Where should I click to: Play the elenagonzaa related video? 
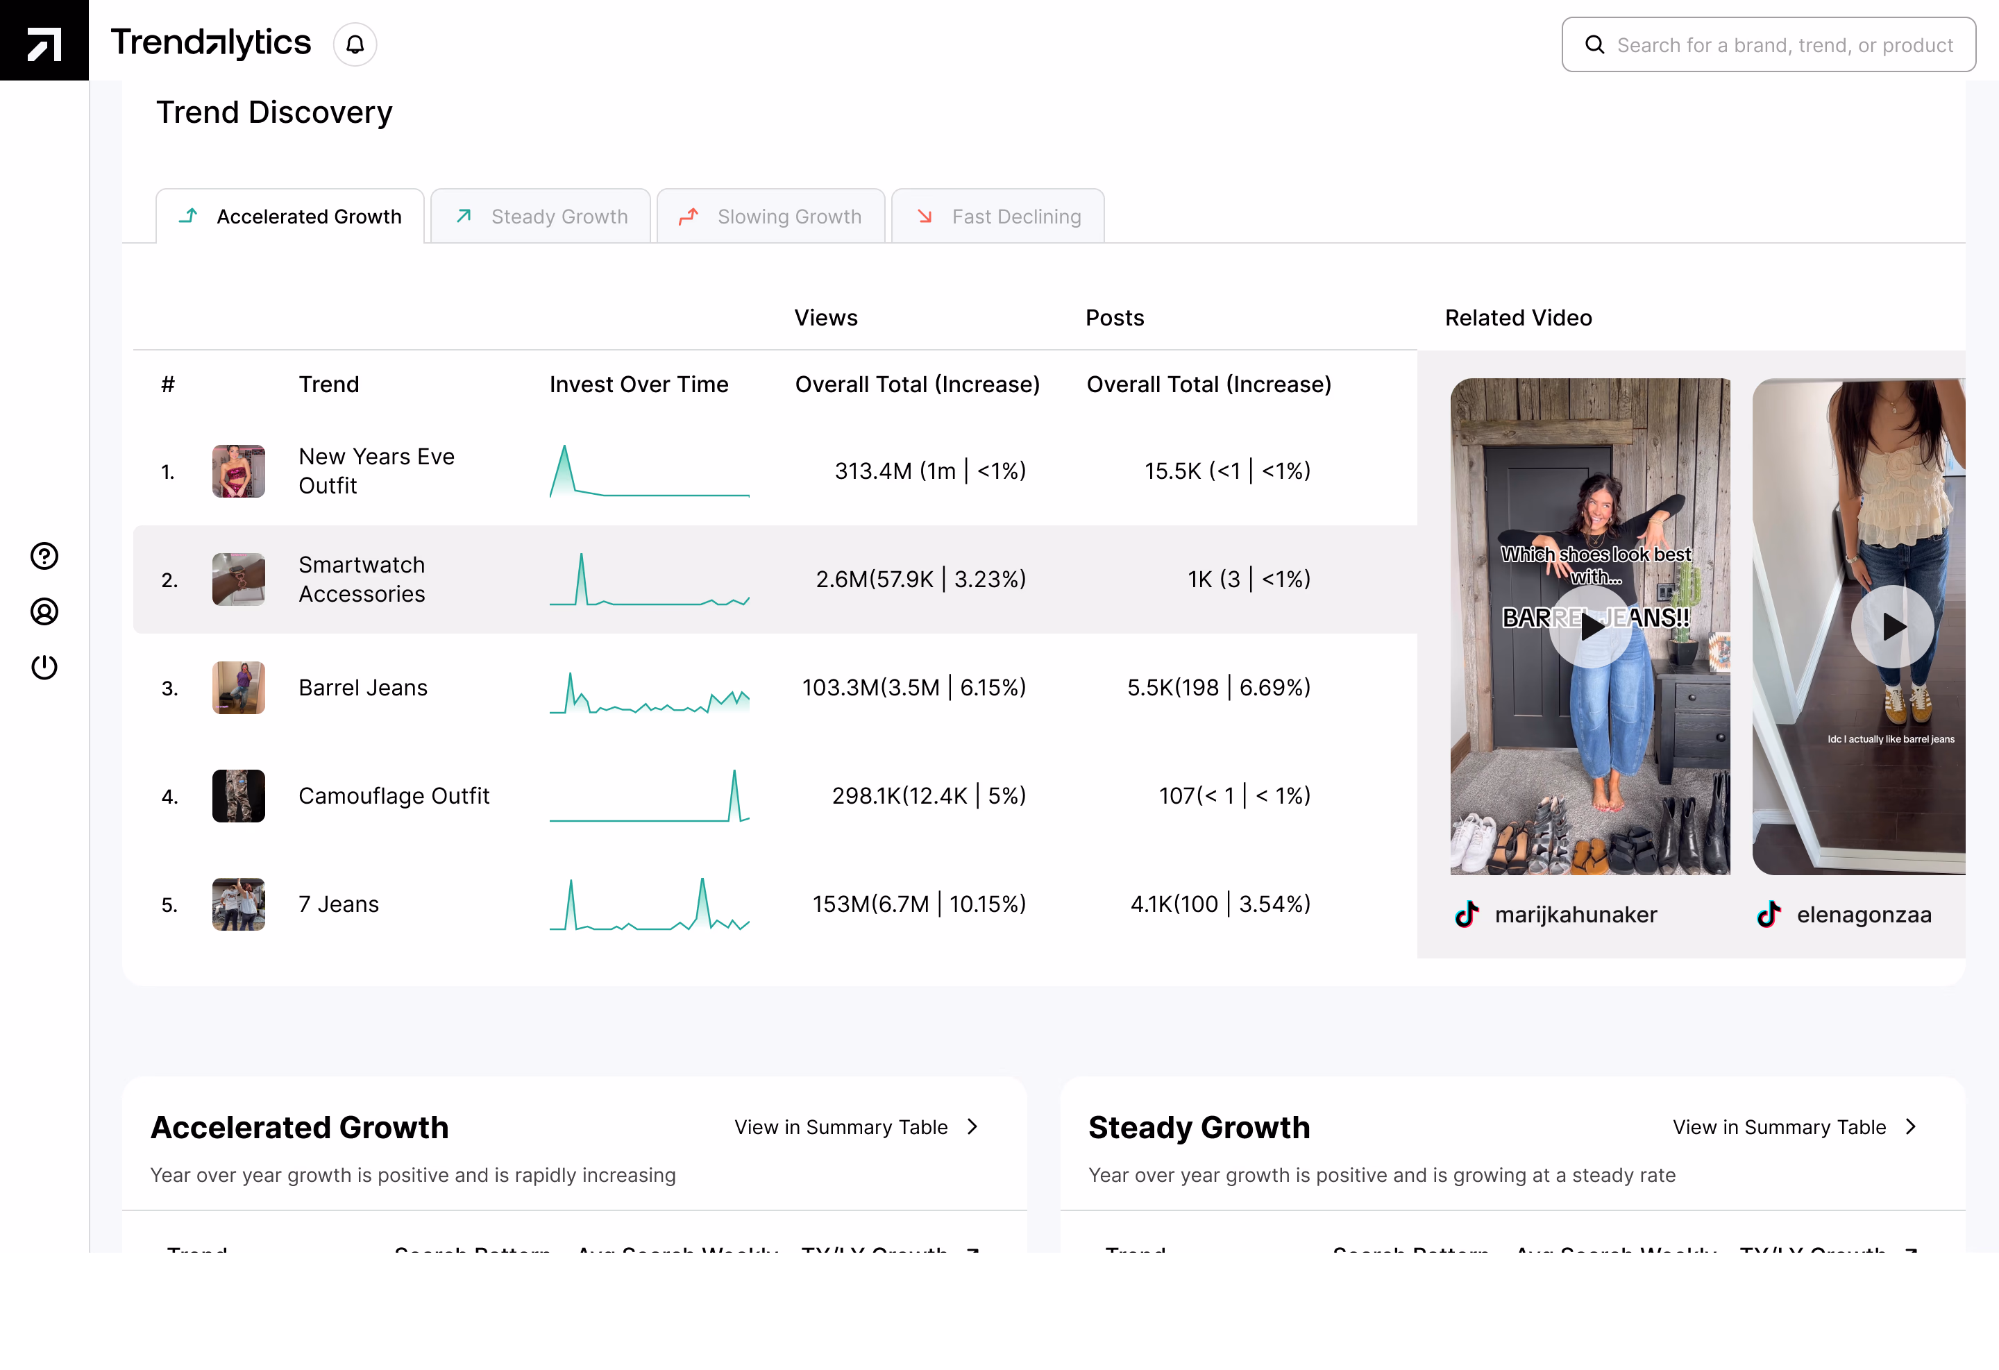pos(1891,626)
